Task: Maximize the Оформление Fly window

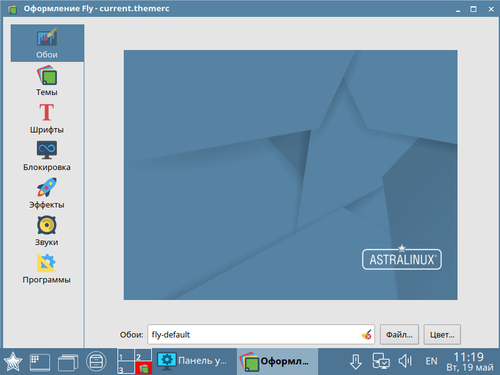Action: click(474, 9)
